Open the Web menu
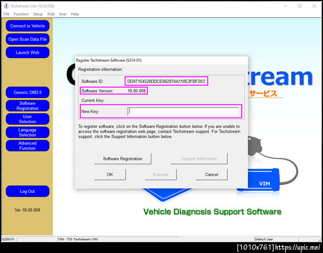Image resolution: width=323 pixels, height=253 pixels. point(51,14)
